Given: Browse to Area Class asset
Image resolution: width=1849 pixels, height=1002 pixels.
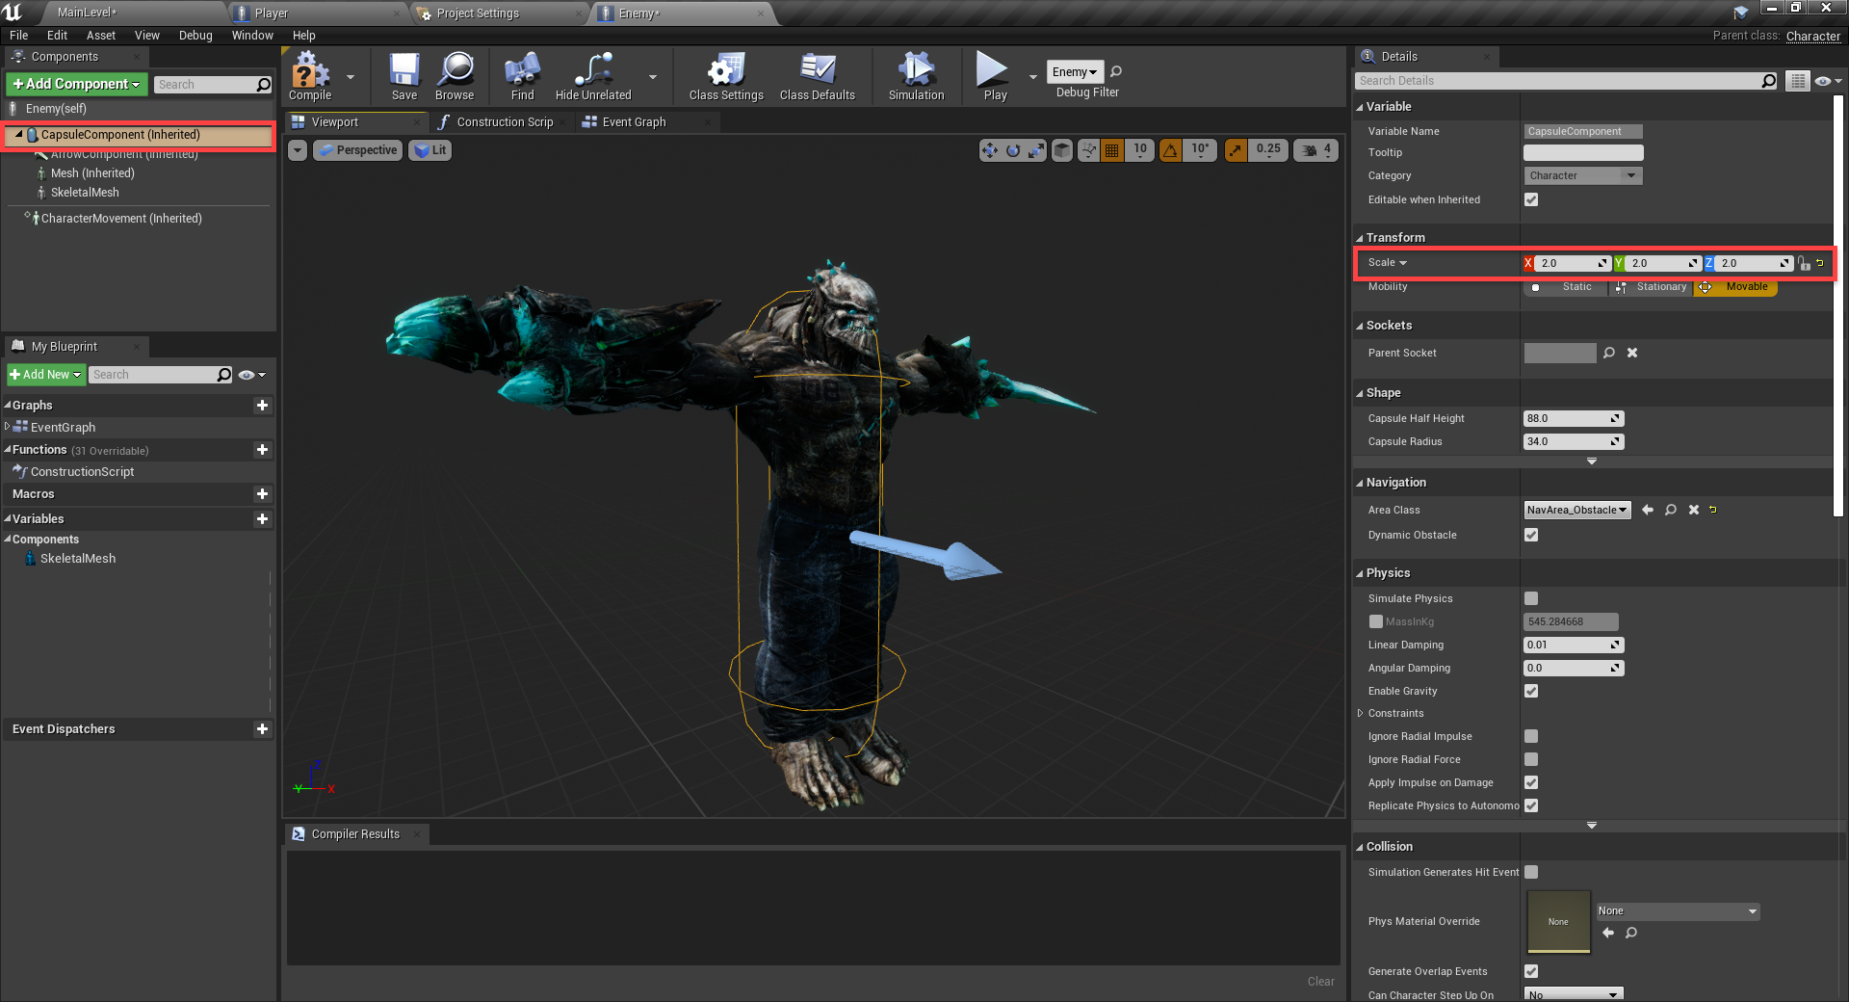Looking at the screenshot, I should 1671,510.
